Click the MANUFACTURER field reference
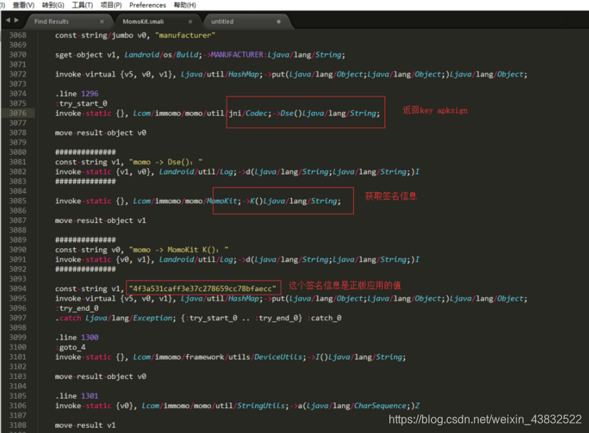 click(x=237, y=55)
